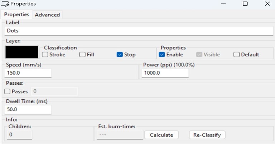Open the black layer color swatch
This screenshot has height=144, width=275.
(22, 52)
